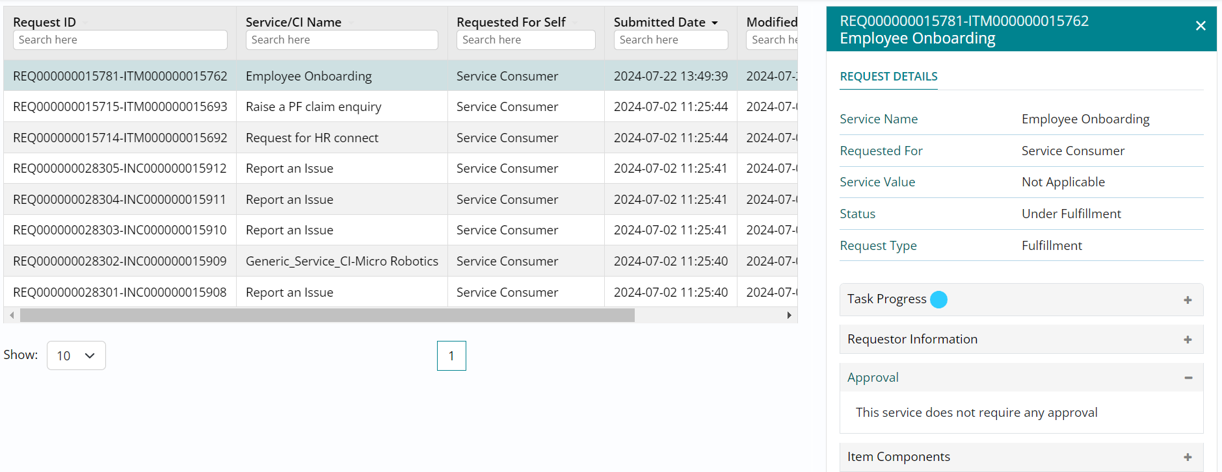Click the Requested For Self search field
The image size is (1222, 472).
point(525,40)
